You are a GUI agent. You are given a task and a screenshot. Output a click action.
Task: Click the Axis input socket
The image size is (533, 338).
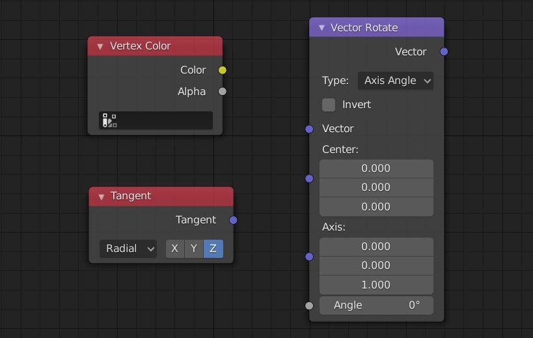309,257
